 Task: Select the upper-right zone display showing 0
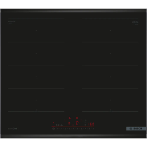click(x=77, y=118)
